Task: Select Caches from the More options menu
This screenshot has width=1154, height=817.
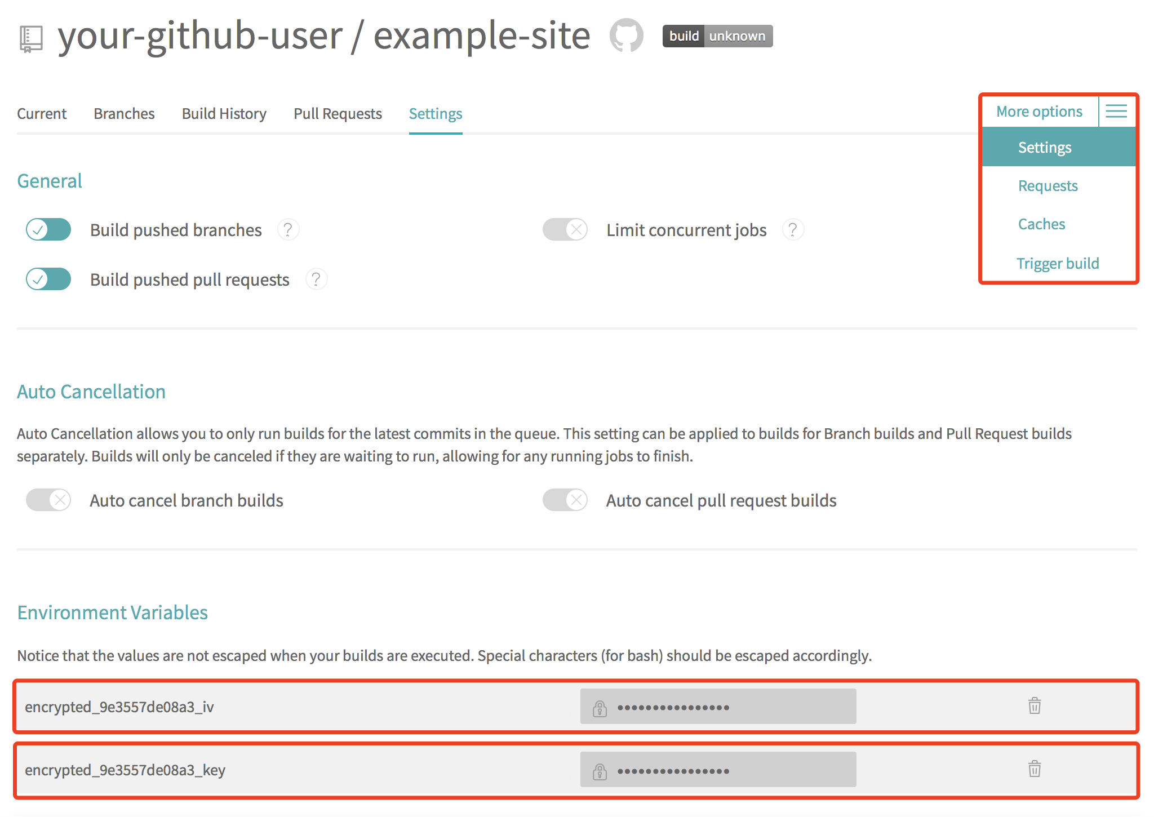Action: 1041,224
